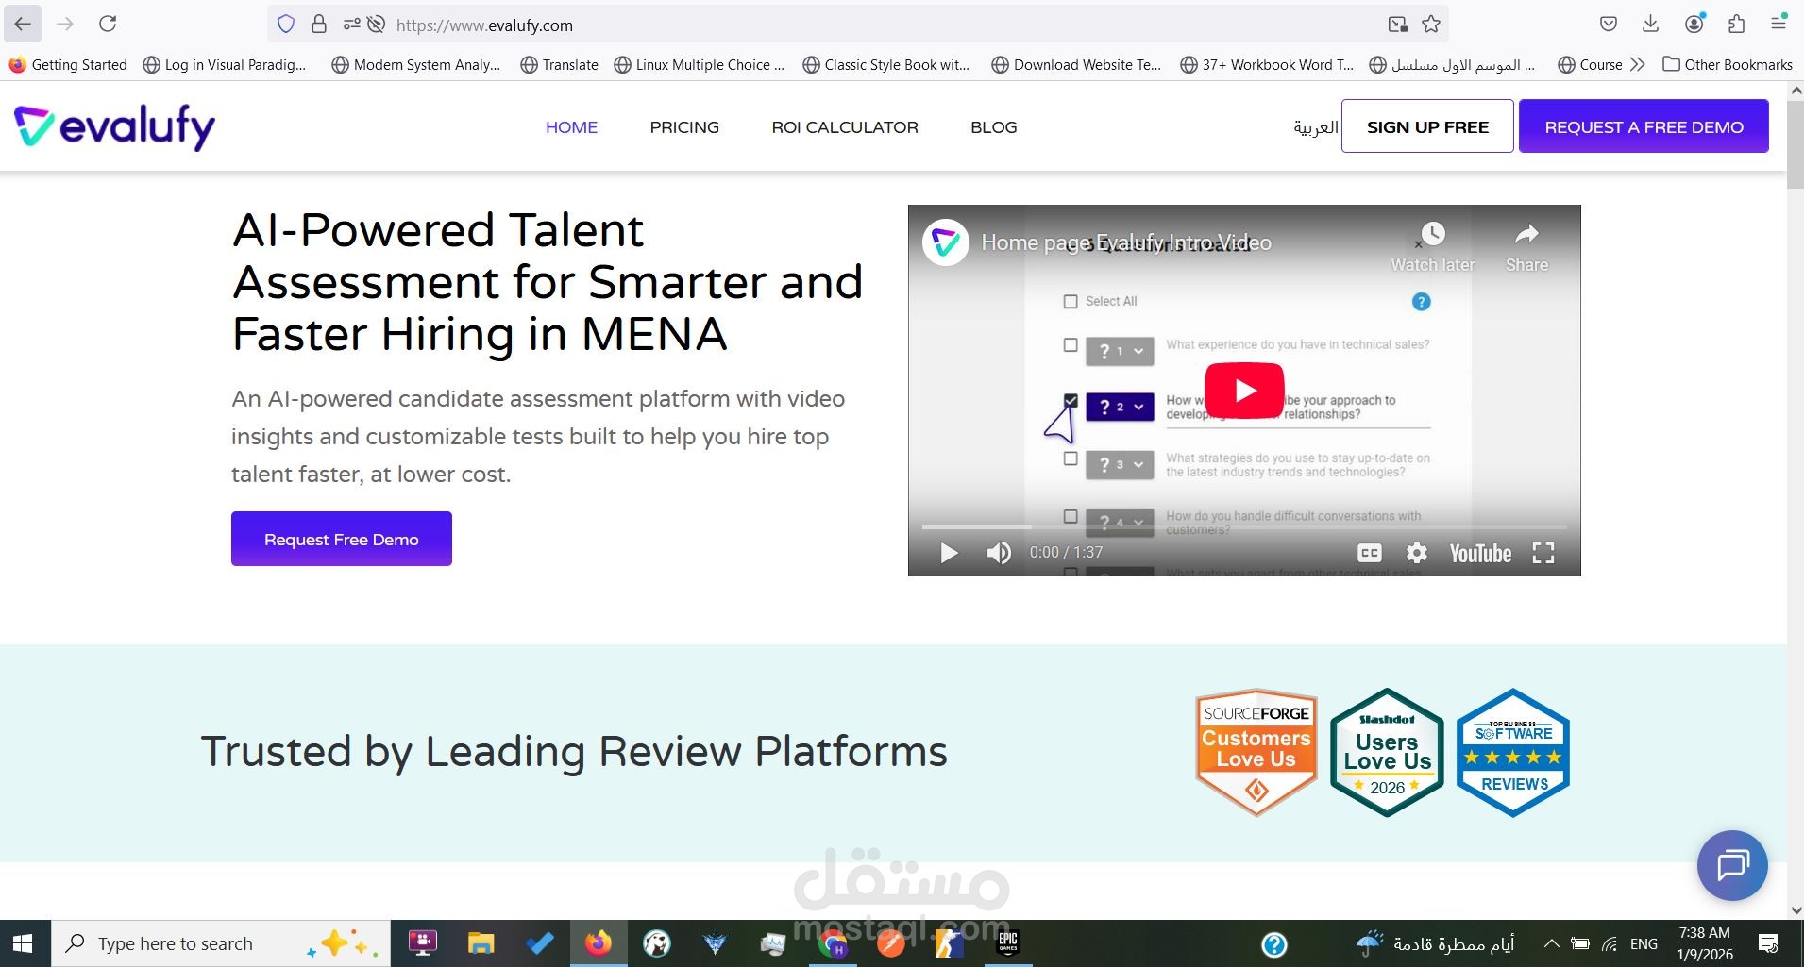Viewport: 1804px width, 967px height.
Task: Open the Getting Started bookmark
Action: [68, 64]
